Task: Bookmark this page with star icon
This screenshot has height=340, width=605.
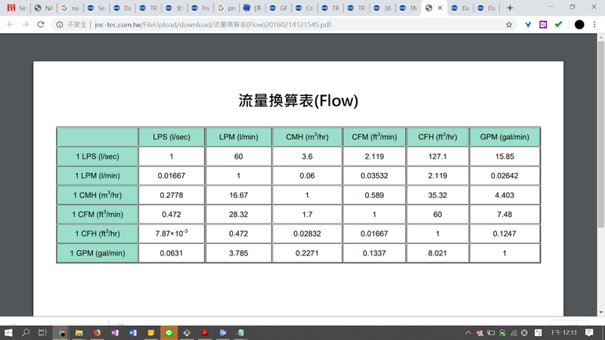Action: pyautogui.click(x=509, y=25)
